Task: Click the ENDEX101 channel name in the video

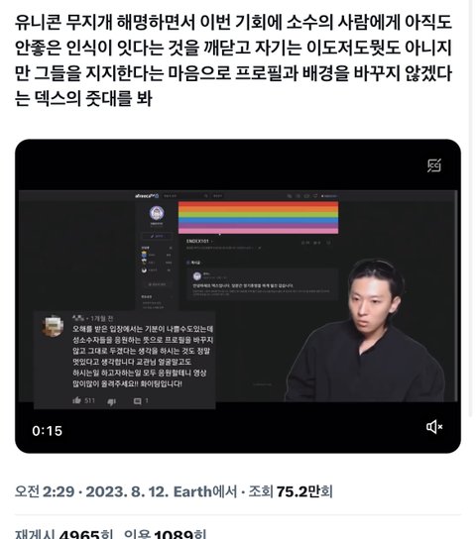Action: [197, 242]
